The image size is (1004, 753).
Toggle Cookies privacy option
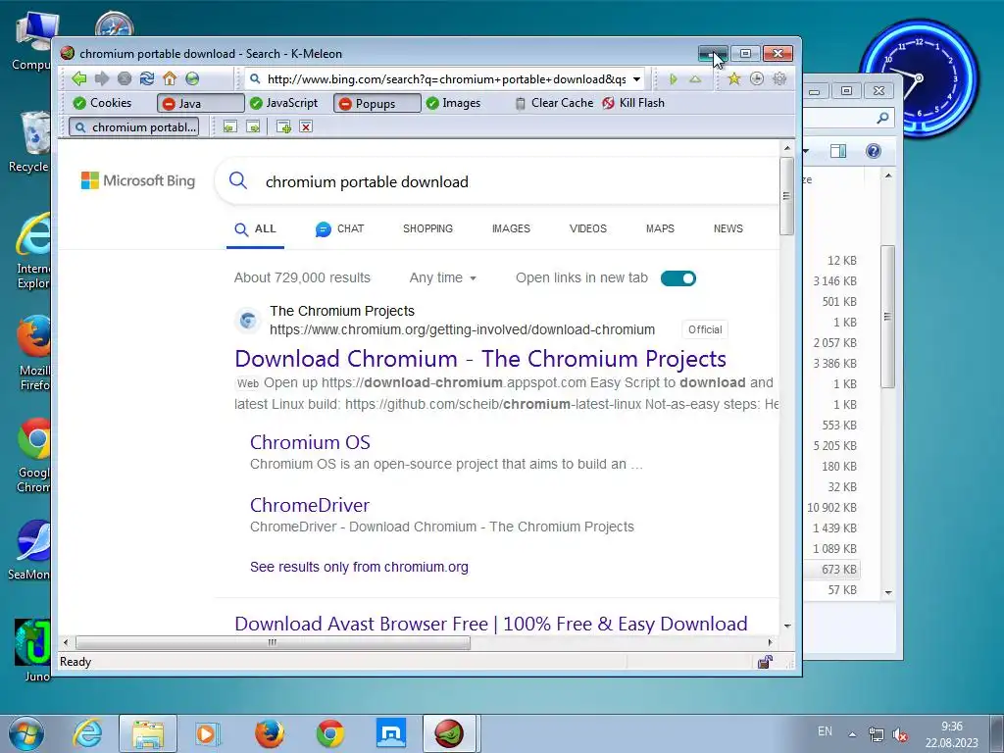coord(102,103)
